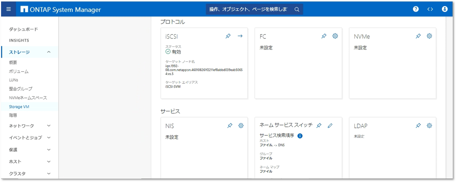Viewport: 456px width, 182px height.
Task: Edit ネーム サービス スイッチ with pencil icon
Action: (330, 125)
